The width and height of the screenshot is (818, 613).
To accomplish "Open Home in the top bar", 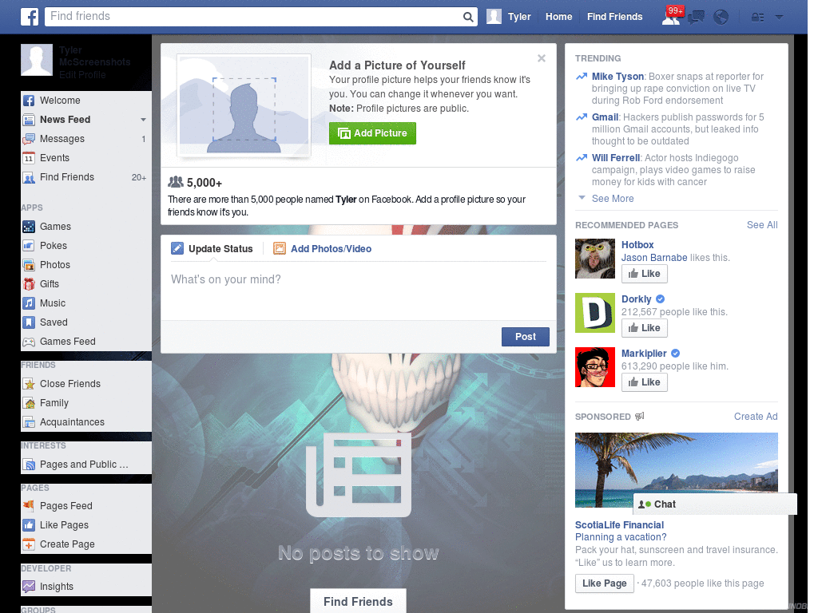I will tap(558, 17).
